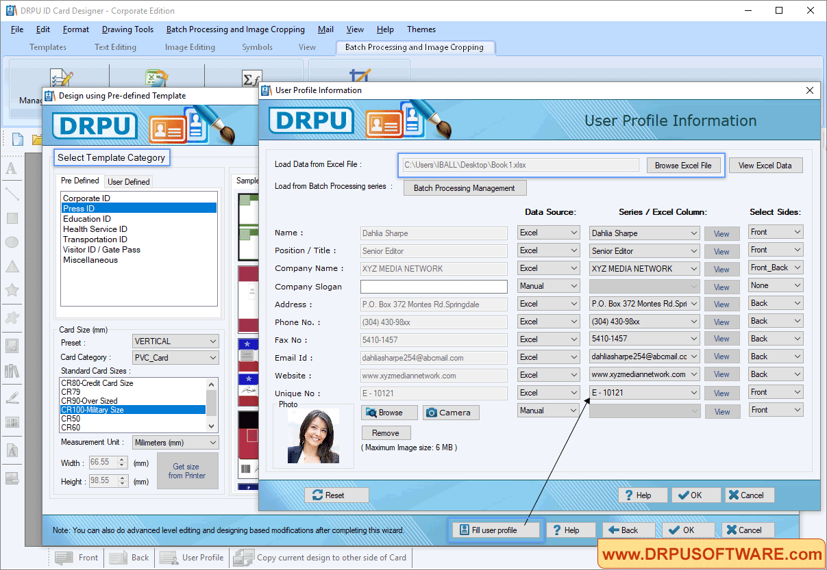Switch to the User Defined tab
Viewport: 827px width, 570px height.
pyautogui.click(x=128, y=181)
